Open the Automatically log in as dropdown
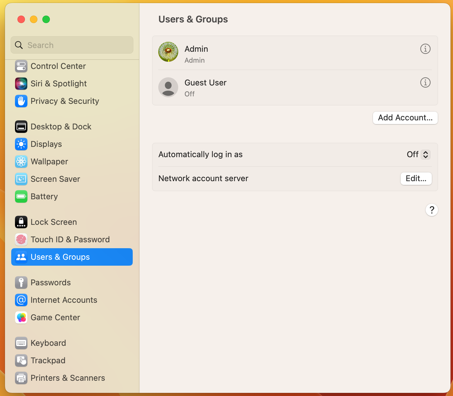This screenshot has width=453, height=396. point(418,154)
